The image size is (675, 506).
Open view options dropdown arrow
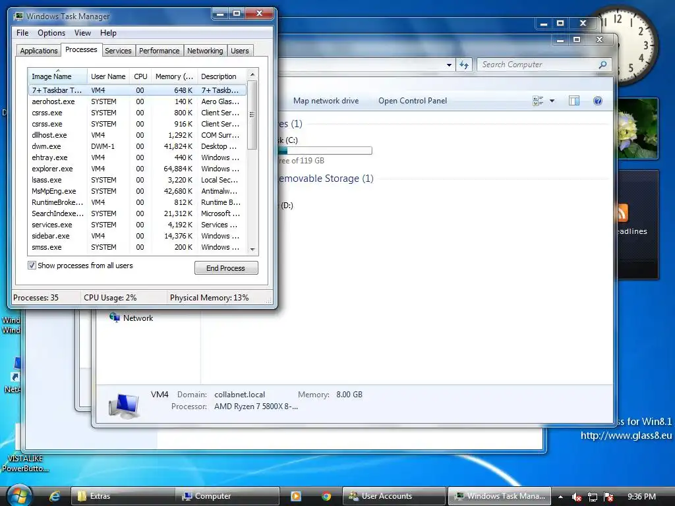tap(552, 101)
